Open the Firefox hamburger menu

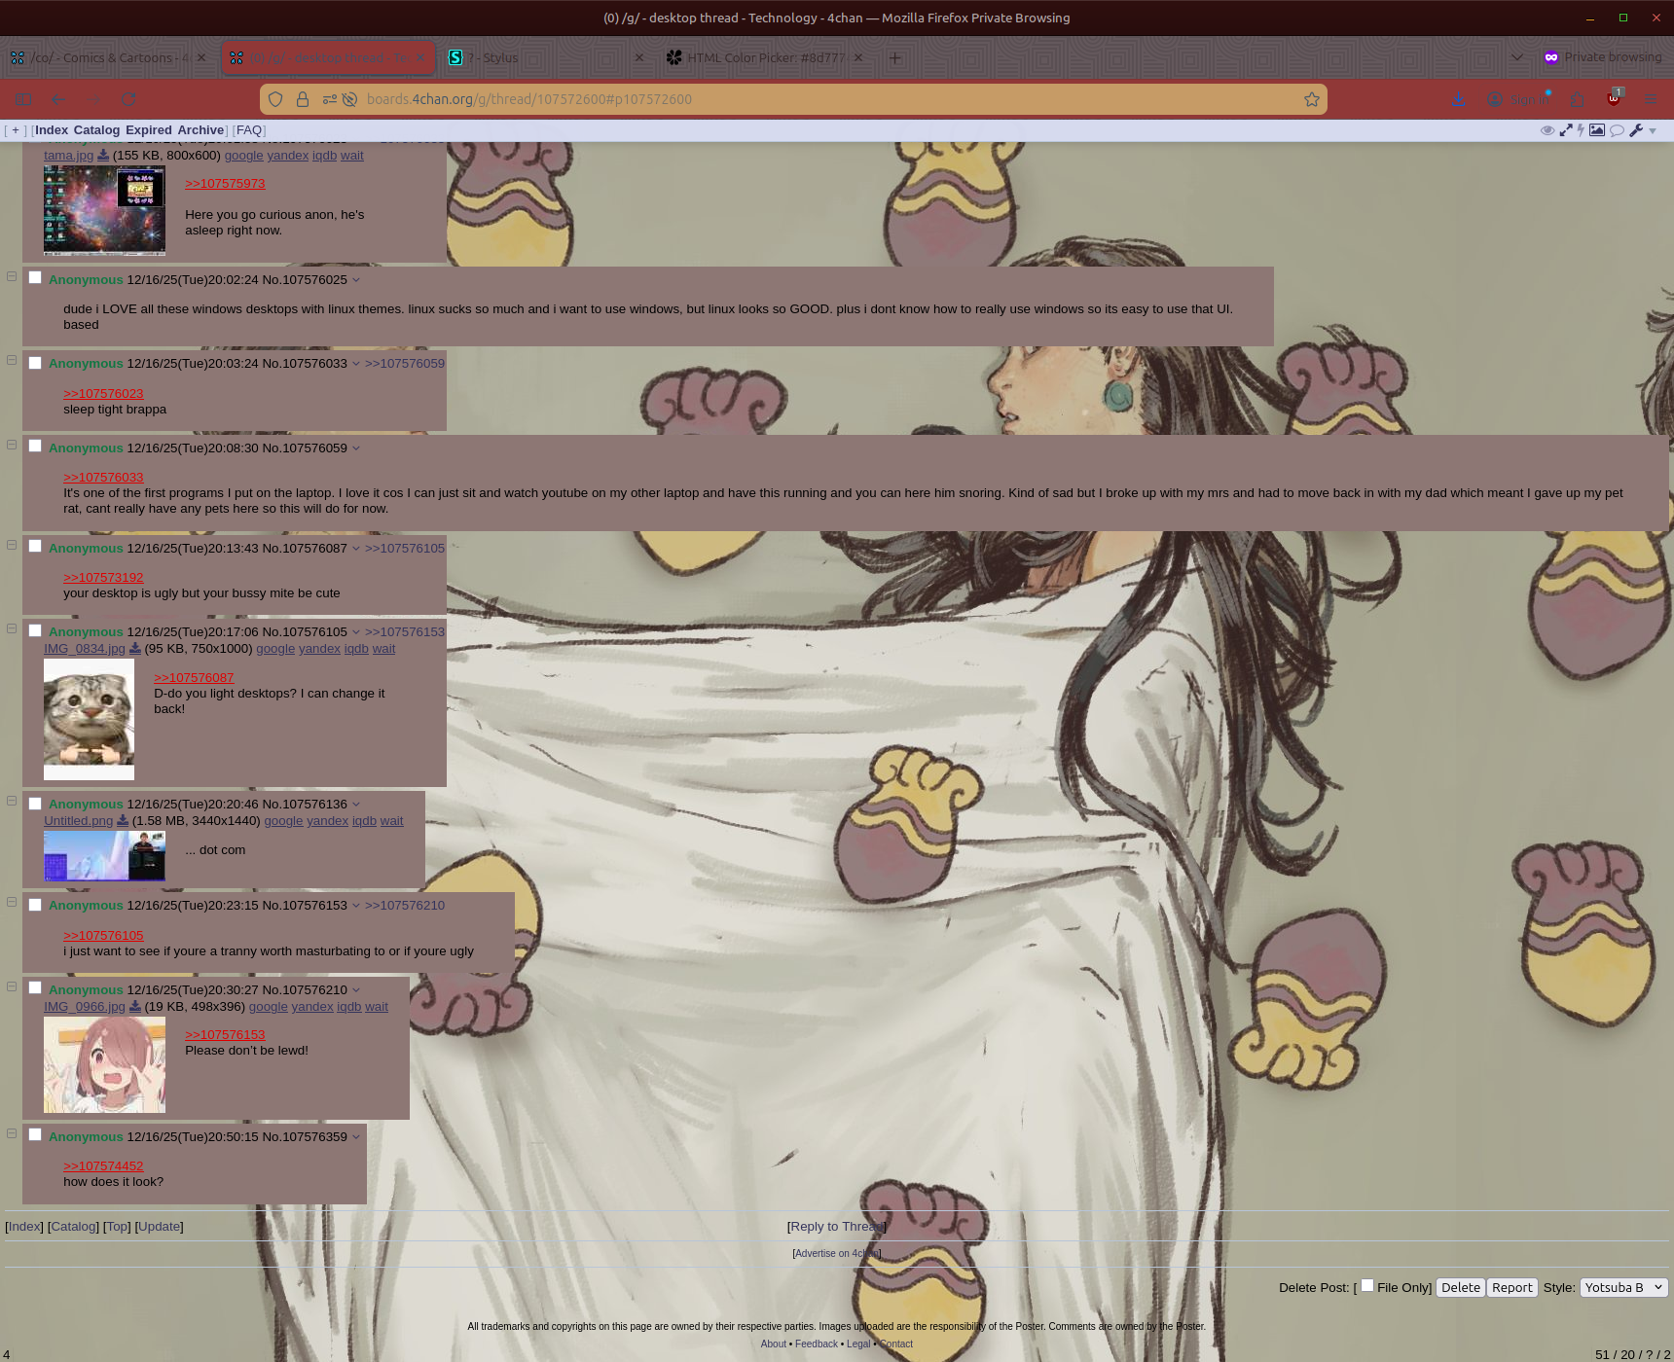(x=1650, y=99)
